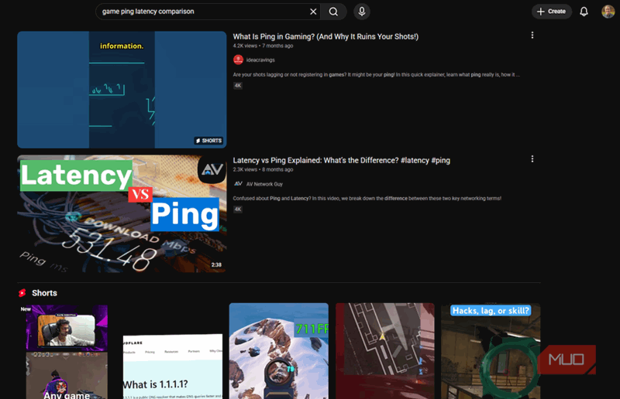The height and width of the screenshot is (399, 620).
Task: Start voice search with microphone icon
Action: coord(361,12)
